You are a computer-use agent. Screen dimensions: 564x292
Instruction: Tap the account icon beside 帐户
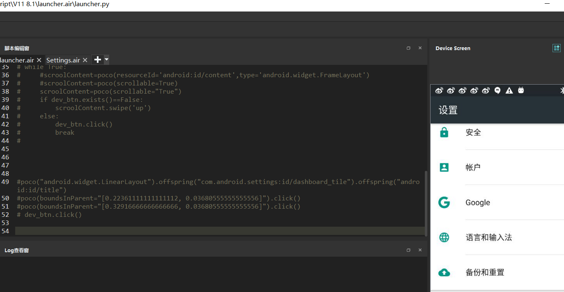444,167
